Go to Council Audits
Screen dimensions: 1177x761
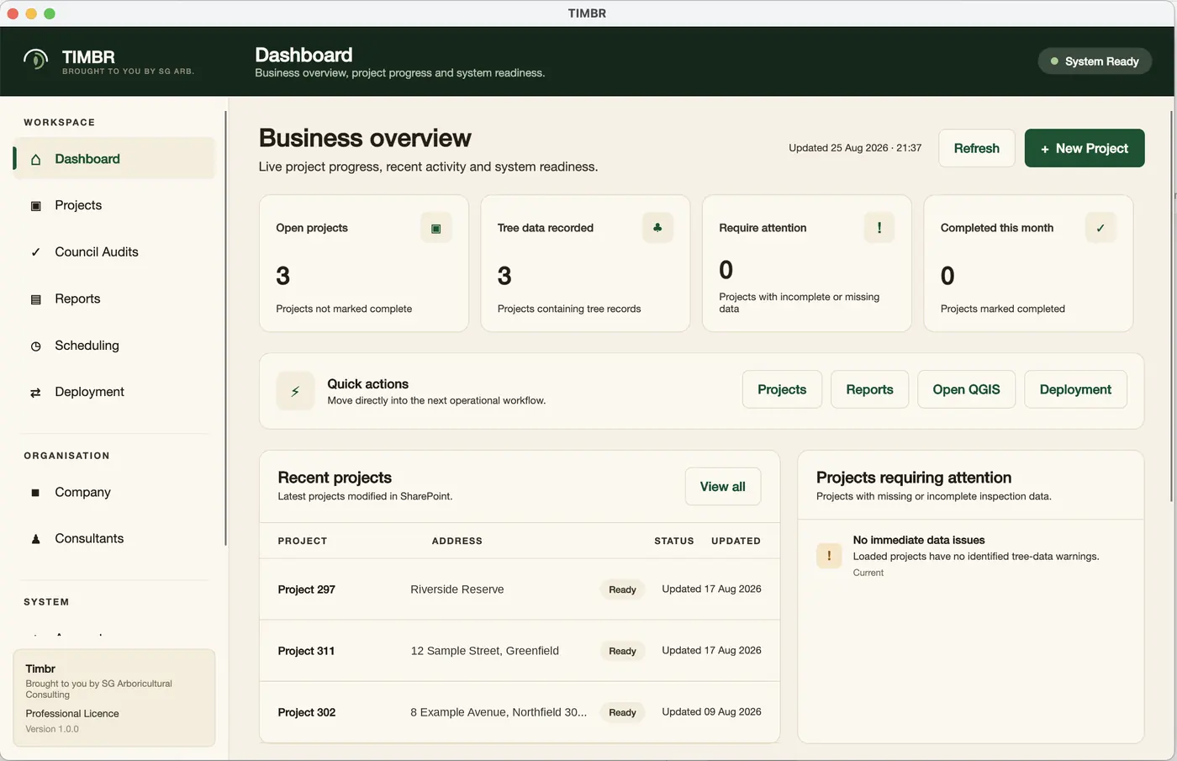click(114, 252)
